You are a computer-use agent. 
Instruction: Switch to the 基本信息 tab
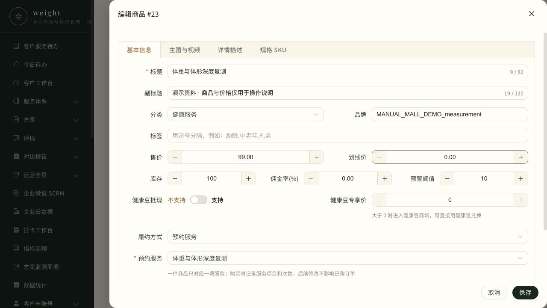[x=139, y=50]
